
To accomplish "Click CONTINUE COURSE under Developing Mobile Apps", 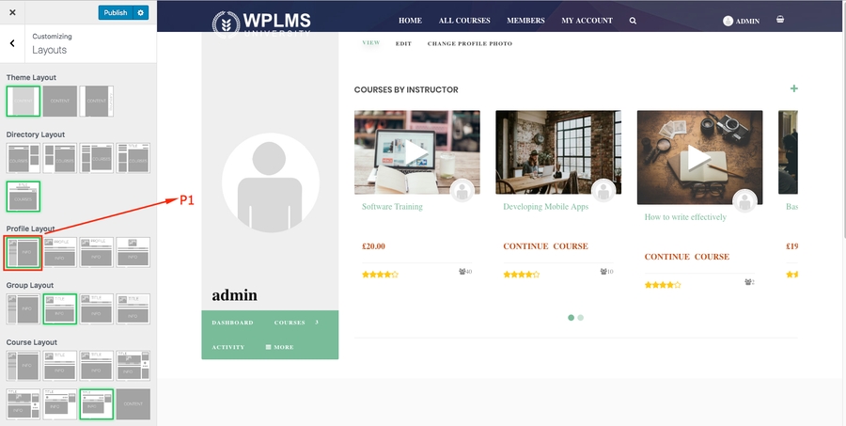I will tap(545, 246).
